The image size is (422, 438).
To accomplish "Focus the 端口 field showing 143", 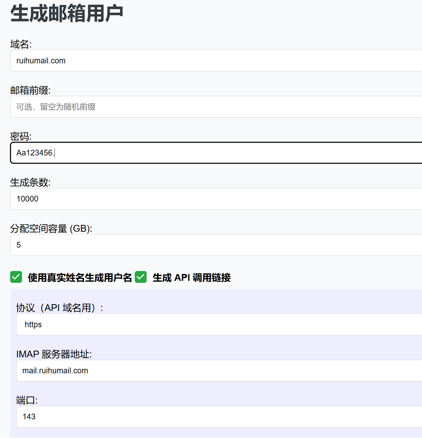I will click(219, 417).
